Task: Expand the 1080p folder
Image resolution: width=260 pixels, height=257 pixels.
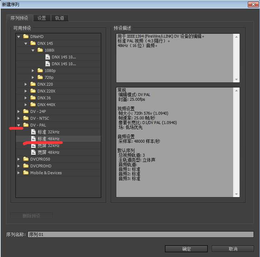Action: [33, 71]
